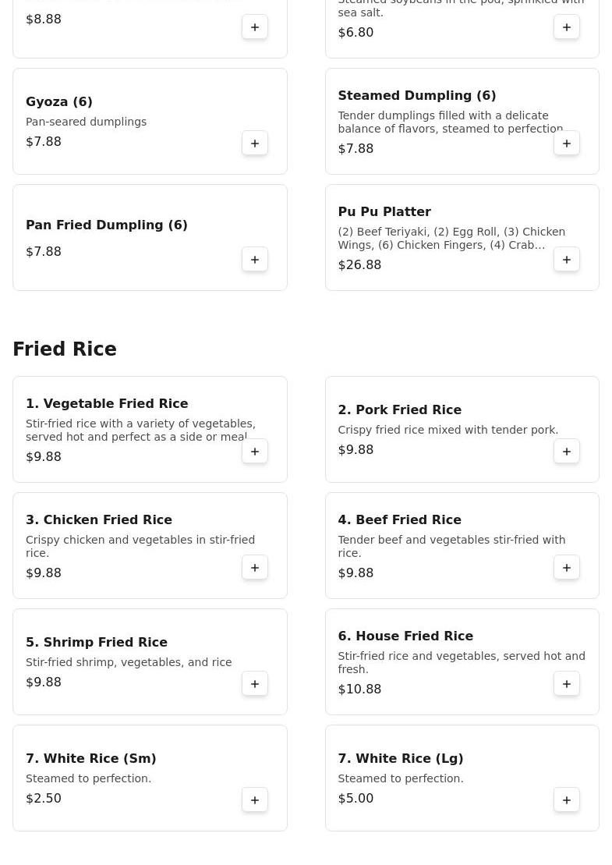Click the Fried Rice section heading
The height and width of the screenshot is (865, 612).
point(65,349)
